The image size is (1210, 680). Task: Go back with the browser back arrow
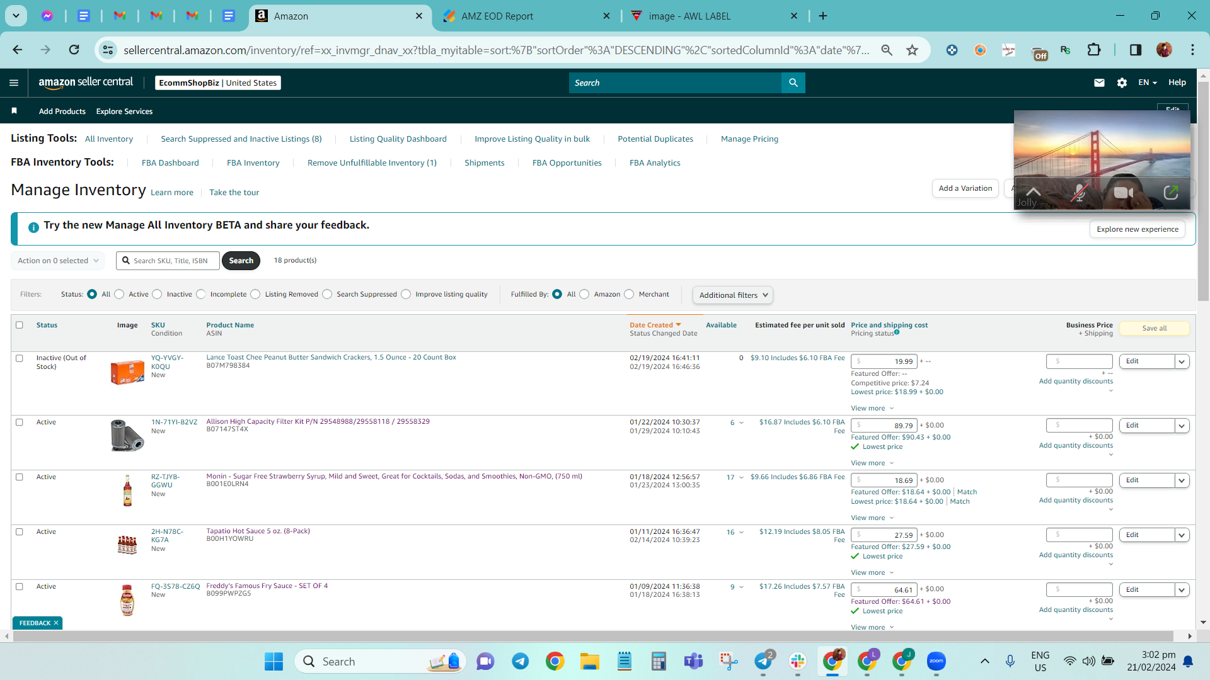[18, 50]
